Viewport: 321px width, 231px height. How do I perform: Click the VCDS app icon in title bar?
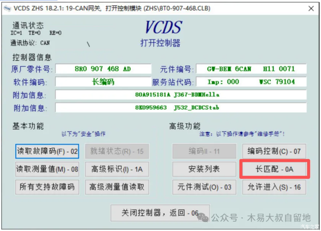(7, 8)
